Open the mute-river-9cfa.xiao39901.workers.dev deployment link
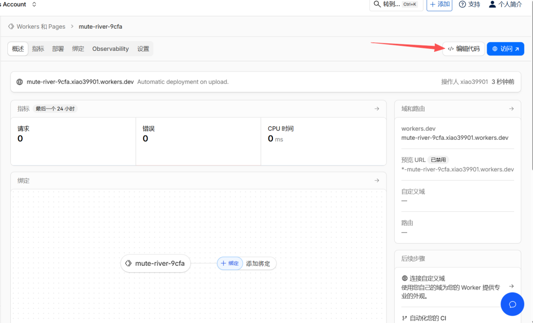Viewport: 533px width, 323px height. (x=80, y=82)
